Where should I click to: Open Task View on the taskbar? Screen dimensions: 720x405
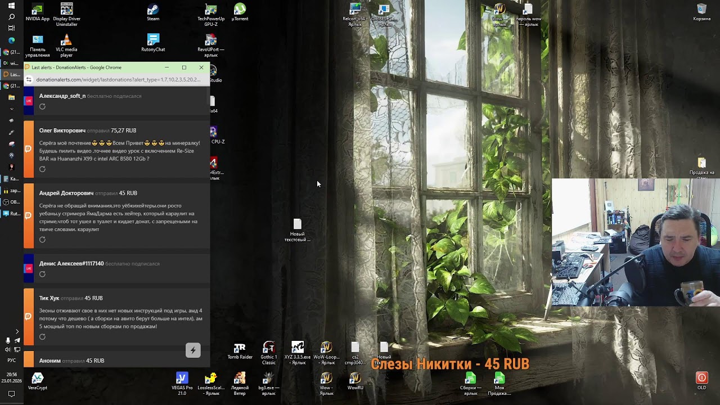(11, 28)
